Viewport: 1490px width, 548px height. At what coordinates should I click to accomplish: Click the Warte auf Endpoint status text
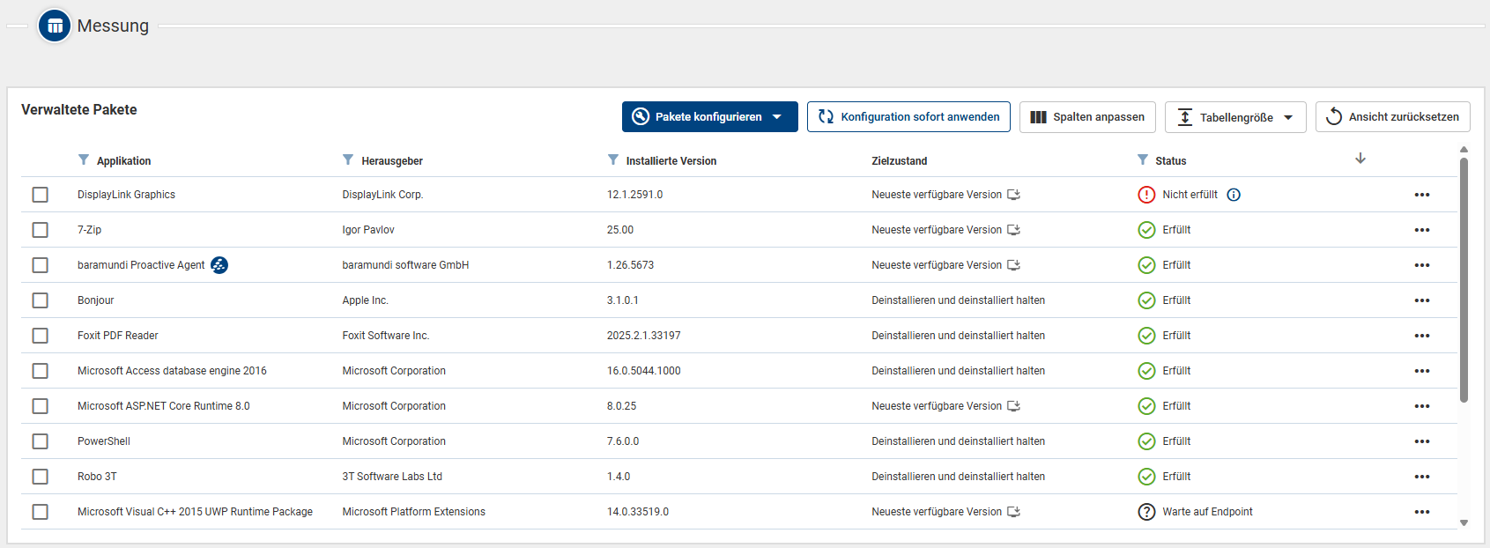1207,512
